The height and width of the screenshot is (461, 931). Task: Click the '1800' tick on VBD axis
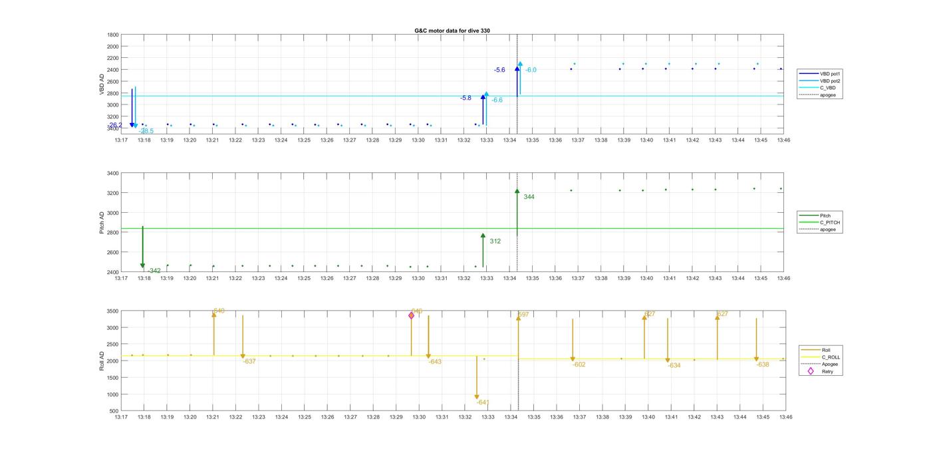pos(113,35)
